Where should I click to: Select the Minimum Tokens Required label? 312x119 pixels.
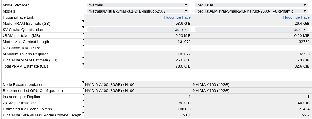click(43, 54)
